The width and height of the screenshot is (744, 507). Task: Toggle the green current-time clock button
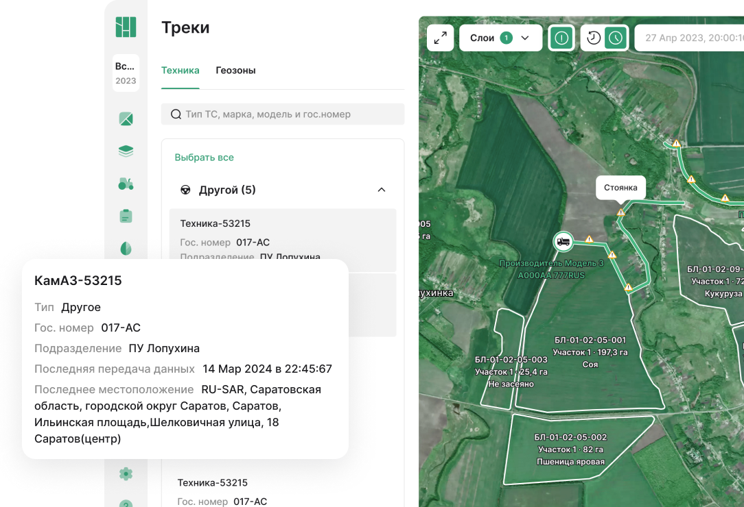[x=616, y=38]
